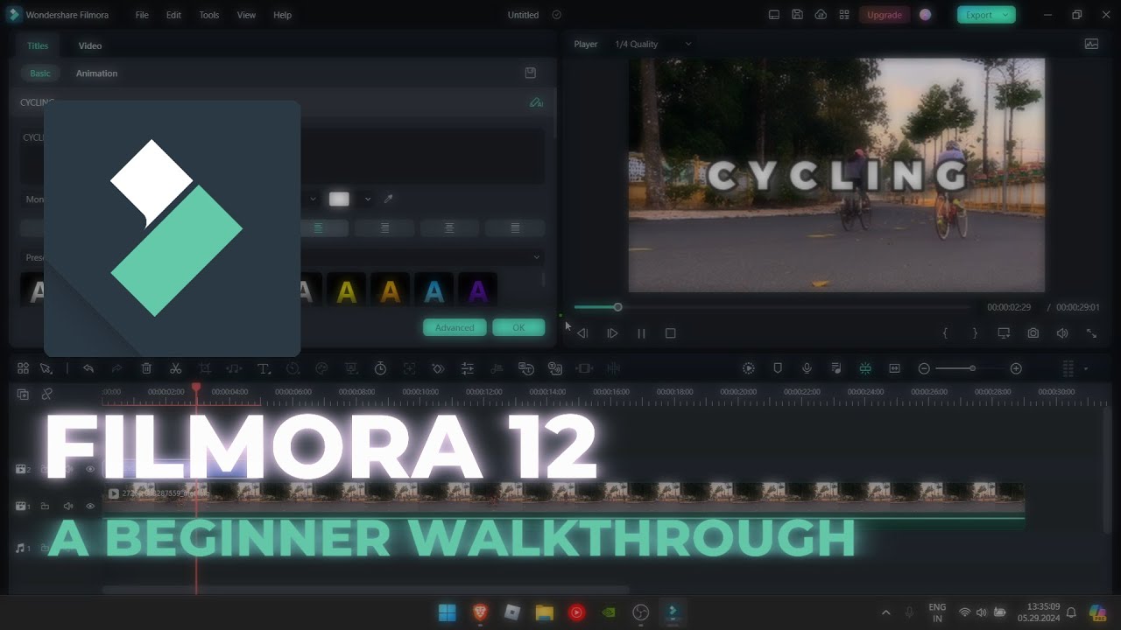Open the audio mixer music-list icon
The width and height of the screenshot is (1121, 630).
point(836,369)
